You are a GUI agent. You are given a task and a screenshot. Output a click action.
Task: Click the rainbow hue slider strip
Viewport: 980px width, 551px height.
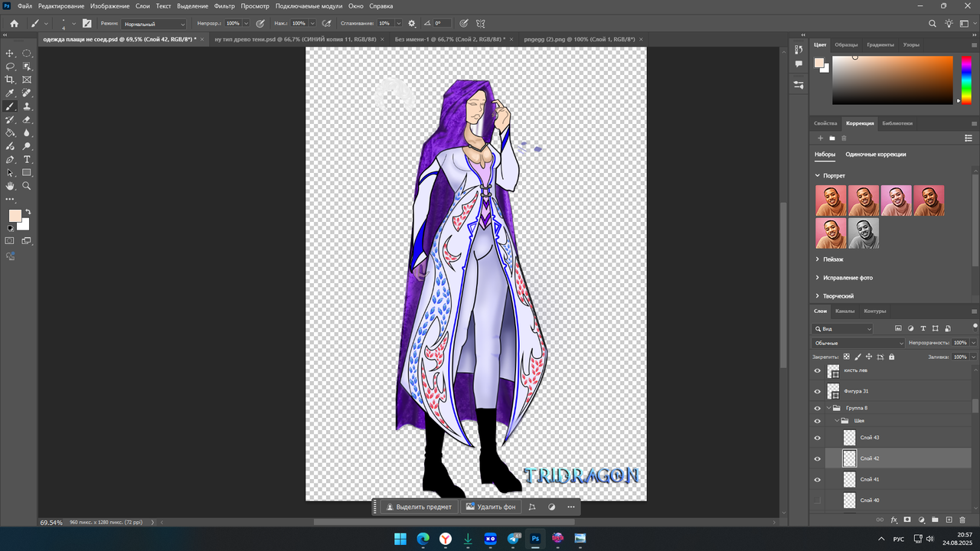coord(965,80)
